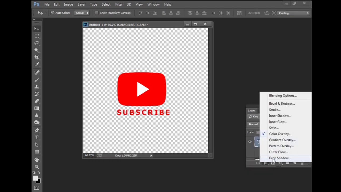This screenshot has height=192, width=341.
Task: Choose Drop Shadow from effects menu
Action: [x=286, y=158]
